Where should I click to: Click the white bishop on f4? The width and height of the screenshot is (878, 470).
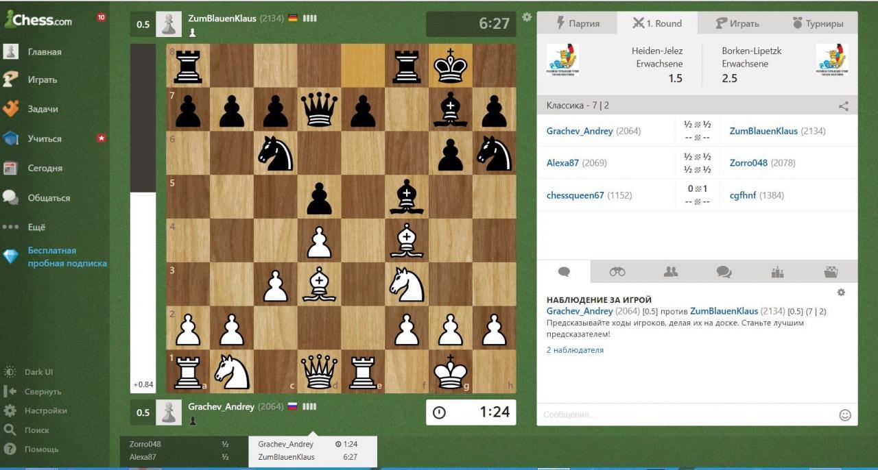407,240
